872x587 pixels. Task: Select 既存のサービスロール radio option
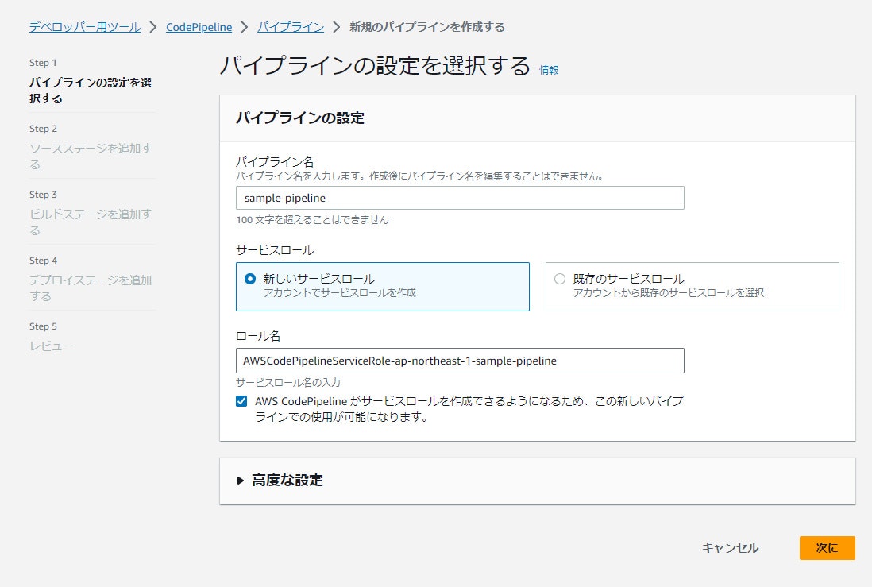(559, 279)
